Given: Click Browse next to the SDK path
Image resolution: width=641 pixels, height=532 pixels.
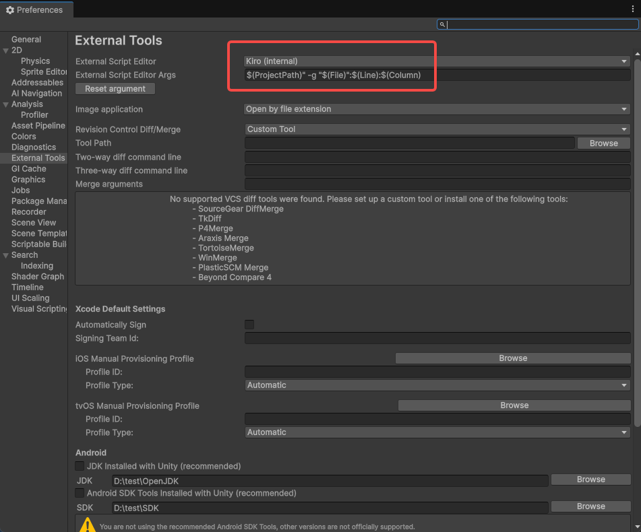Looking at the screenshot, I should tap(590, 506).
